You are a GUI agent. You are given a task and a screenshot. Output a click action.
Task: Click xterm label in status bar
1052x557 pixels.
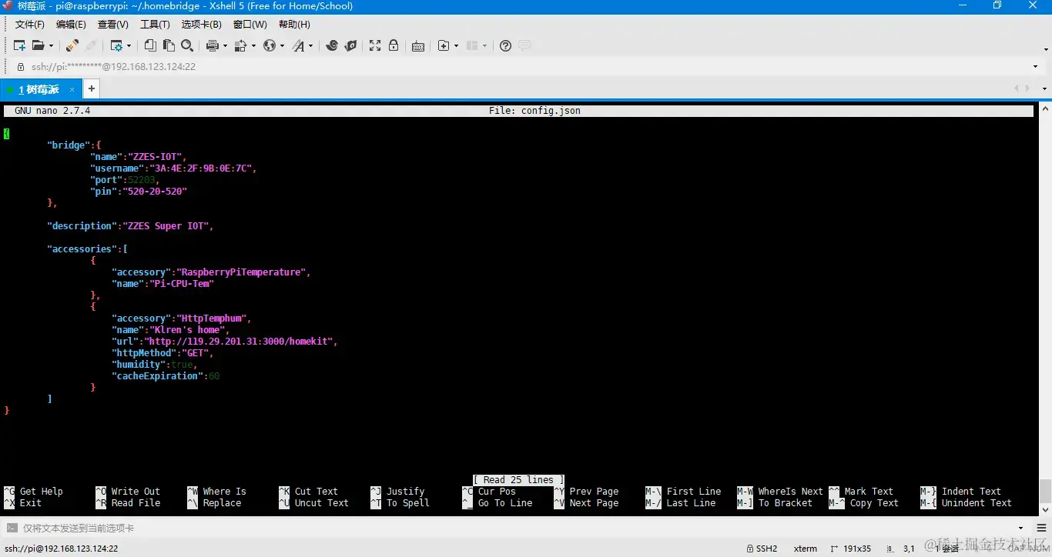pos(806,549)
